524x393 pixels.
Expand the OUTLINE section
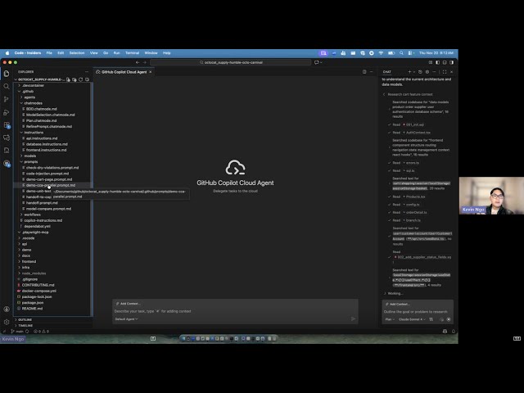25,320
